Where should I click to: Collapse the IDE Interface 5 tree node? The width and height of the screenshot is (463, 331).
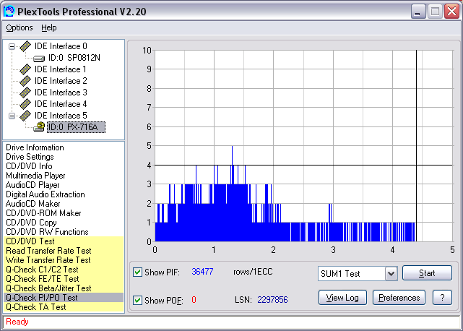click(12, 116)
